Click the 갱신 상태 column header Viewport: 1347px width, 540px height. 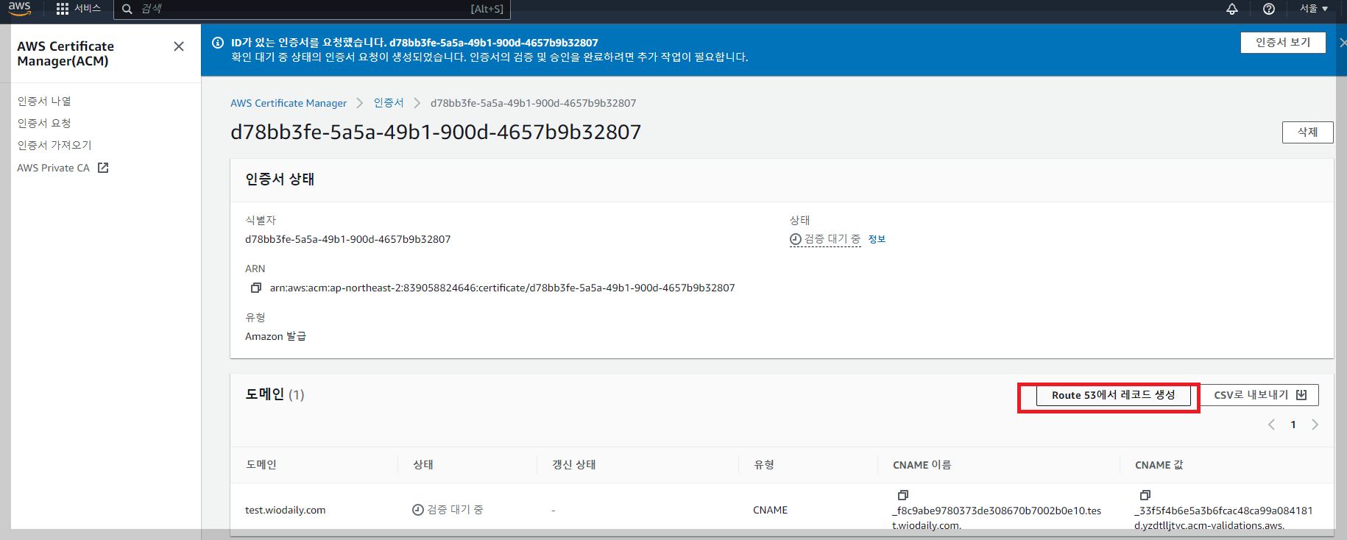pos(574,465)
